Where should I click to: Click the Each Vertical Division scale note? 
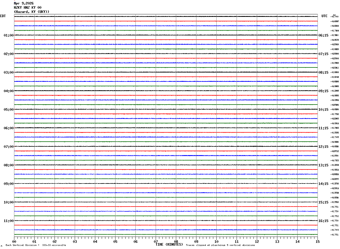pyautogui.click(x=36, y=245)
